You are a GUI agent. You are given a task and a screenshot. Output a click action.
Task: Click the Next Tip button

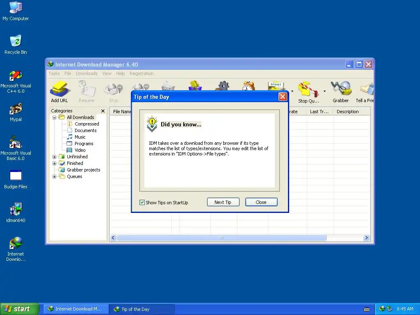click(223, 202)
